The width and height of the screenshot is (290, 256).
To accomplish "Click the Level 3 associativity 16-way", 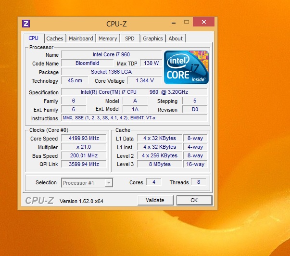I will click(195, 164).
